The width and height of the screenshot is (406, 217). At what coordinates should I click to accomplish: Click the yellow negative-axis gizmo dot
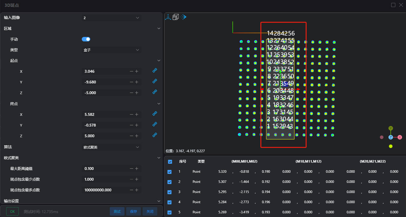(x=391, y=146)
